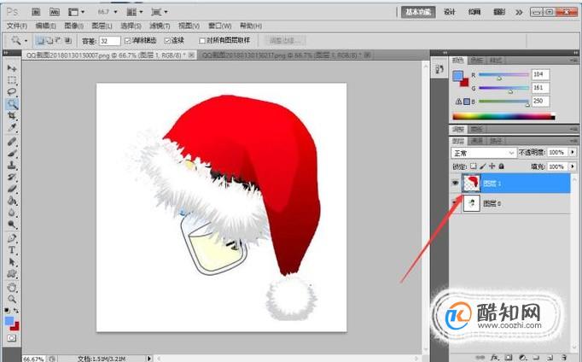Open the 编辑(E) Edit menu
582x362 pixels.
tap(45, 26)
